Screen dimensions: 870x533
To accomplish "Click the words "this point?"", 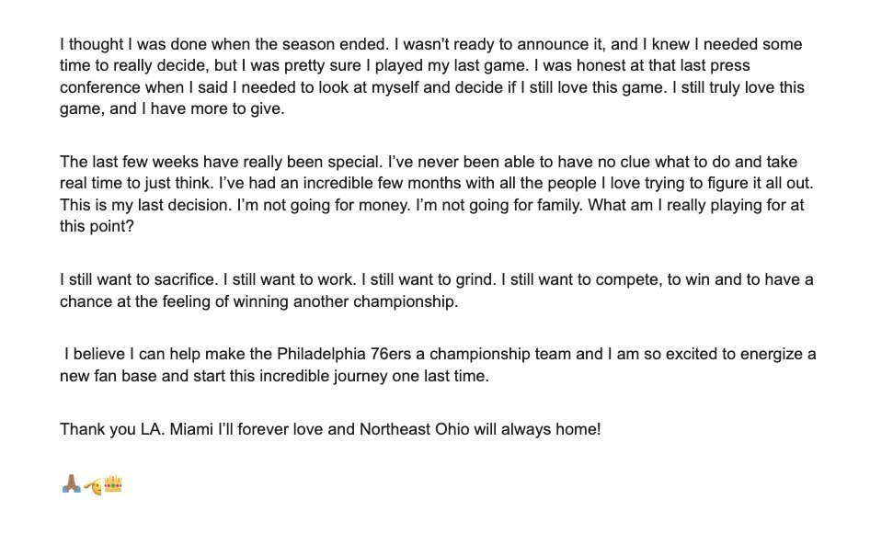I will (97, 227).
